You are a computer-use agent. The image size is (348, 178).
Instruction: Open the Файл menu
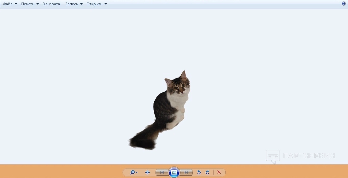10,4
